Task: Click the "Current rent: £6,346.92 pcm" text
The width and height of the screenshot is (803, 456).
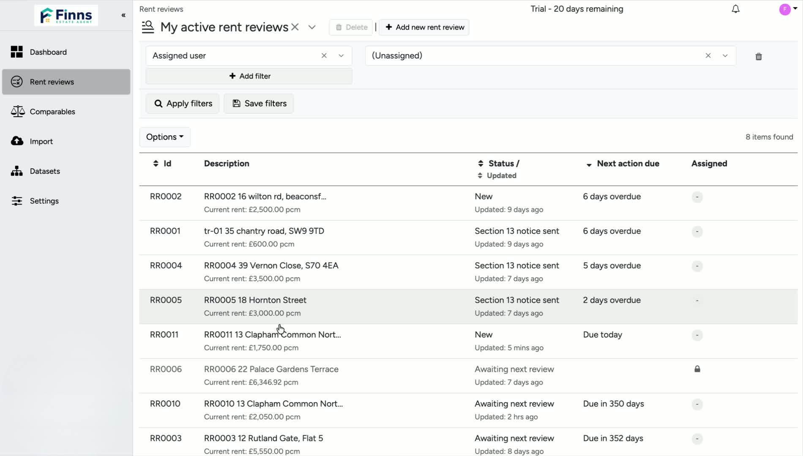Action: pos(251,382)
